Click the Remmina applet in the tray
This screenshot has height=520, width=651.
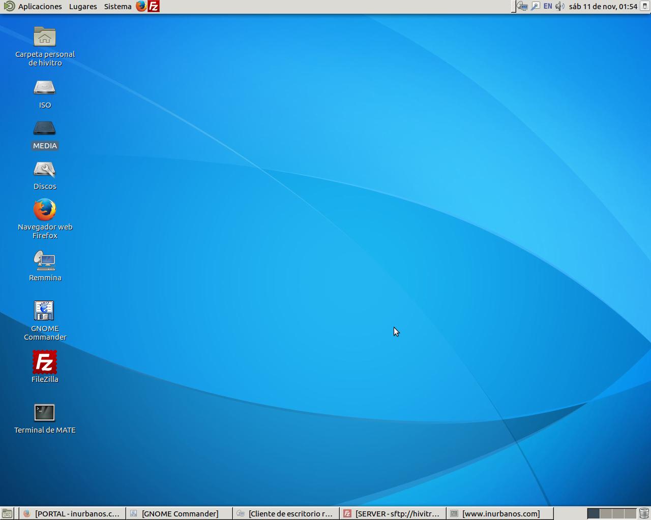click(x=522, y=6)
